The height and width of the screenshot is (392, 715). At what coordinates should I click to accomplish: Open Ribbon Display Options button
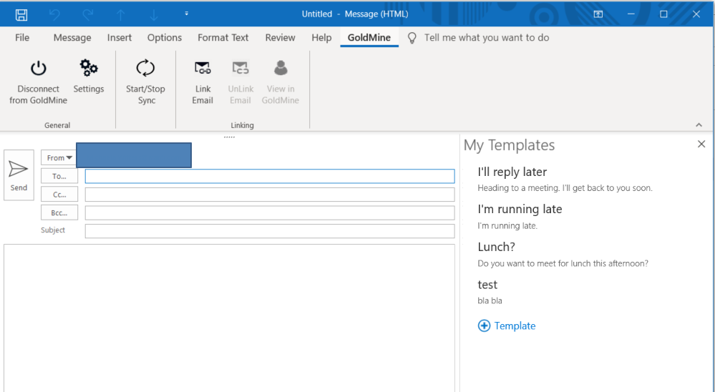click(x=598, y=14)
